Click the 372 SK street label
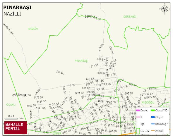Viewport: 173px width, 138px height. (115, 63)
